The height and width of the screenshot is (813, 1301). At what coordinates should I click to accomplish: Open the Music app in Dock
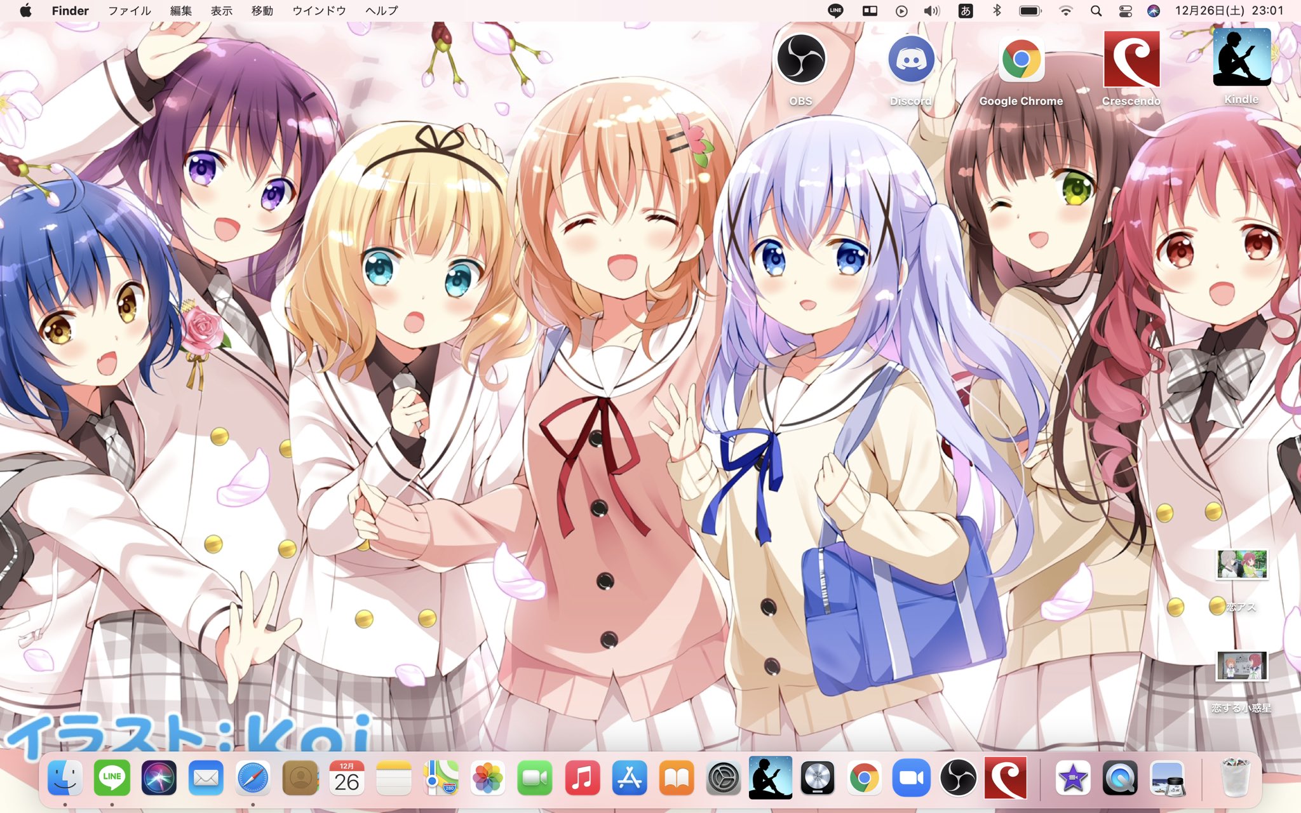click(x=582, y=777)
